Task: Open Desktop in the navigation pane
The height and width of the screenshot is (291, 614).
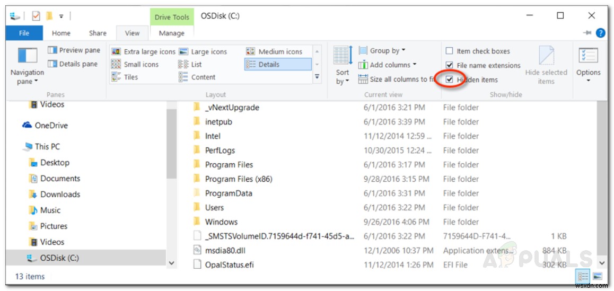Action: pos(49,163)
